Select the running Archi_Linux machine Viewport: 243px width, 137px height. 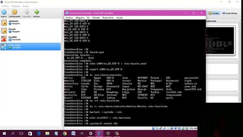[x=30, y=46]
